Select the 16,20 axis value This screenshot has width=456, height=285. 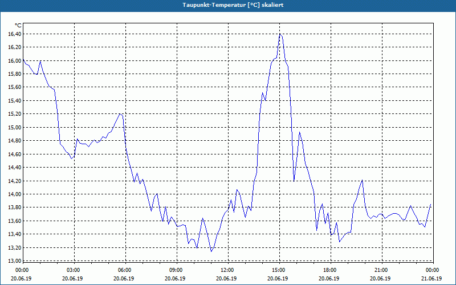coord(14,47)
